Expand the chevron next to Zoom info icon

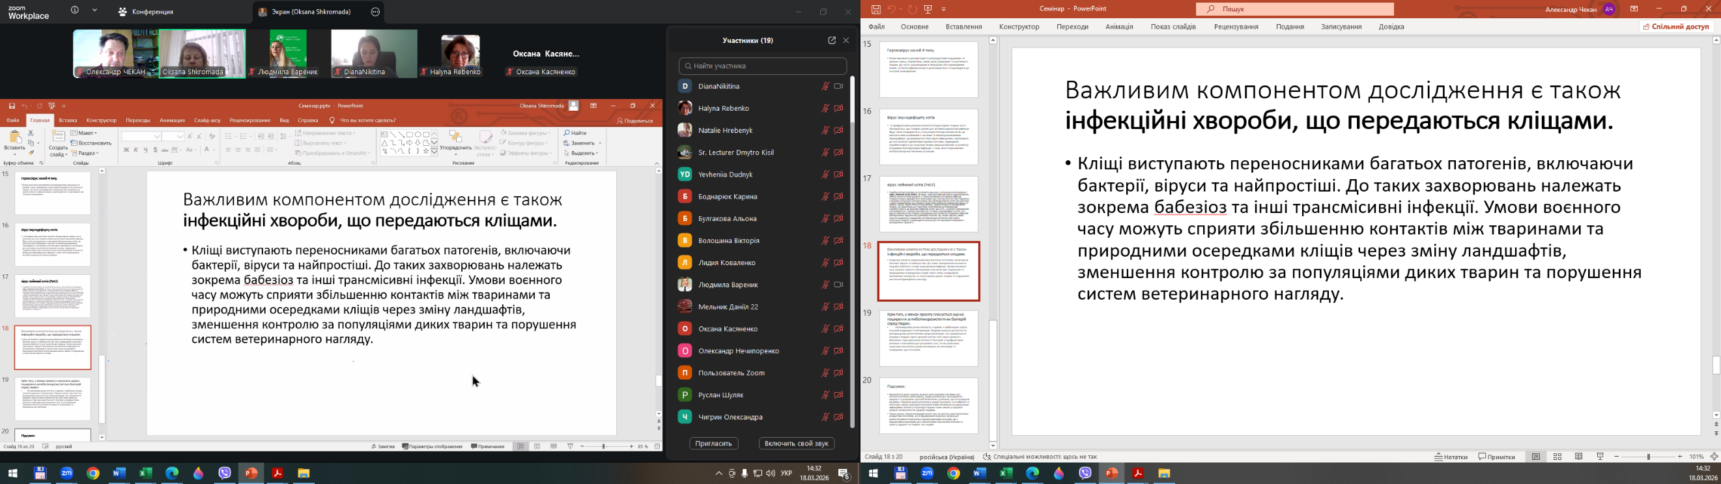click(95, 10)
